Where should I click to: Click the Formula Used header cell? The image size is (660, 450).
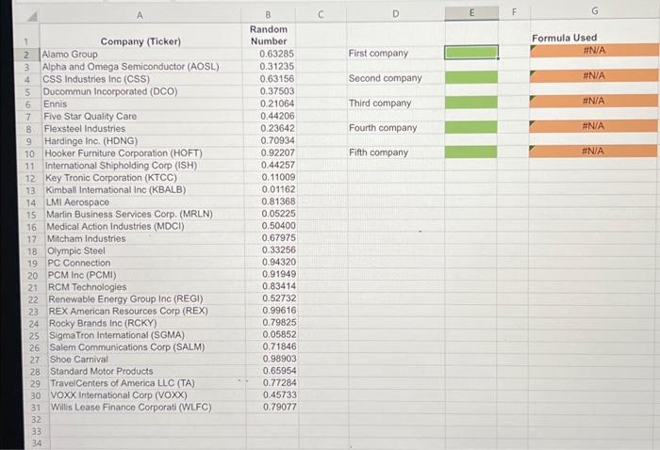pyautogui.click(x=594, y=33)
